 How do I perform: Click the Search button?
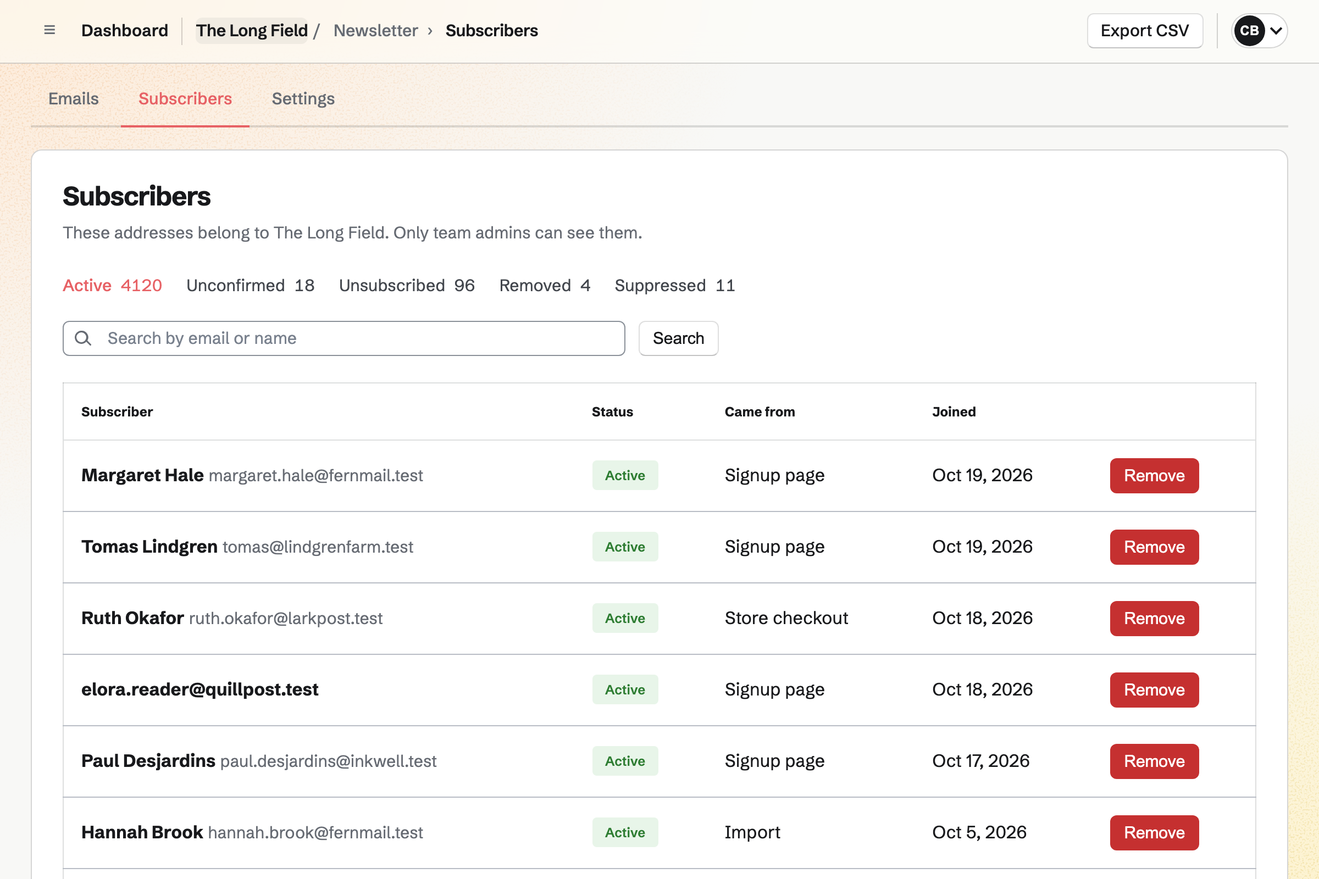point(679,338)
